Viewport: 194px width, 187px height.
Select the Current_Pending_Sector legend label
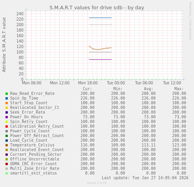(36, 155)
